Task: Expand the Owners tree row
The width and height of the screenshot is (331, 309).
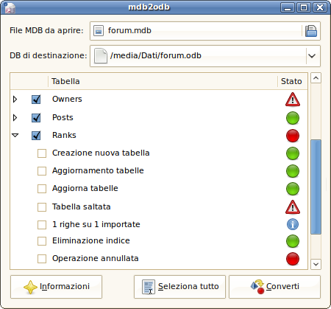Action: coord(15,100)
